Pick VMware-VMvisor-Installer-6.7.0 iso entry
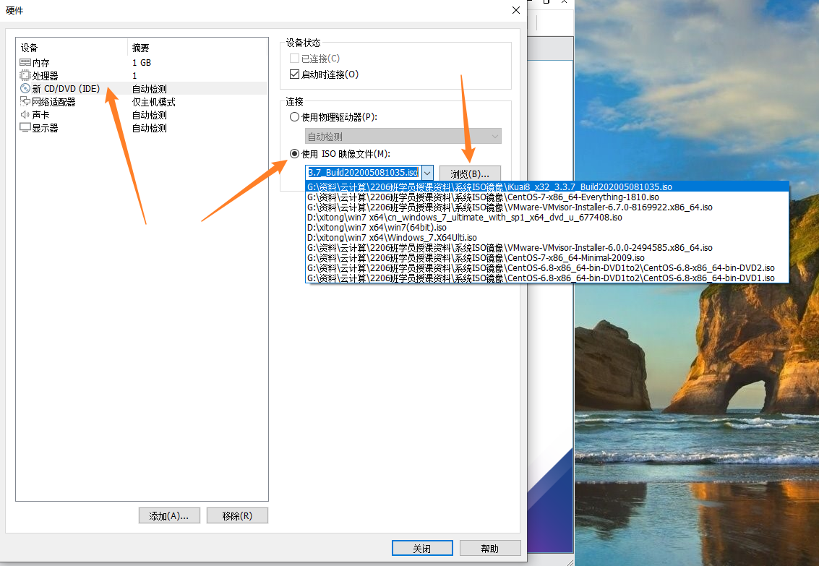The width and height of the screenshot is (819, 566). pos(510,207)
